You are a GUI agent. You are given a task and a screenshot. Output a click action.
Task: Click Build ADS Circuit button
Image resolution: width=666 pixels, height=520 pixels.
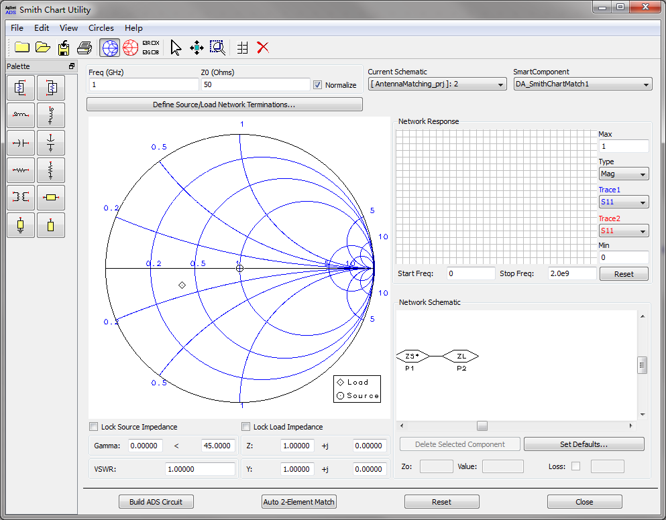click(156, 502)
